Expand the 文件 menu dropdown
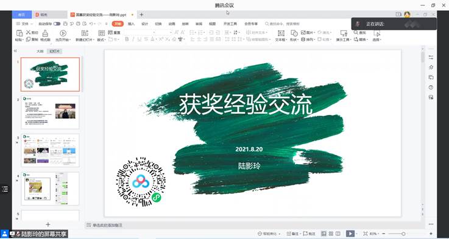The image size is (449, 239). [24, 24]
